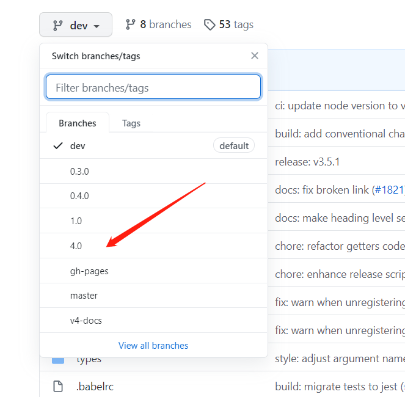Open the 53 tags link
The height and width of the screenshot is (397, 405).
pyautogui.click(x=235, y=24)
